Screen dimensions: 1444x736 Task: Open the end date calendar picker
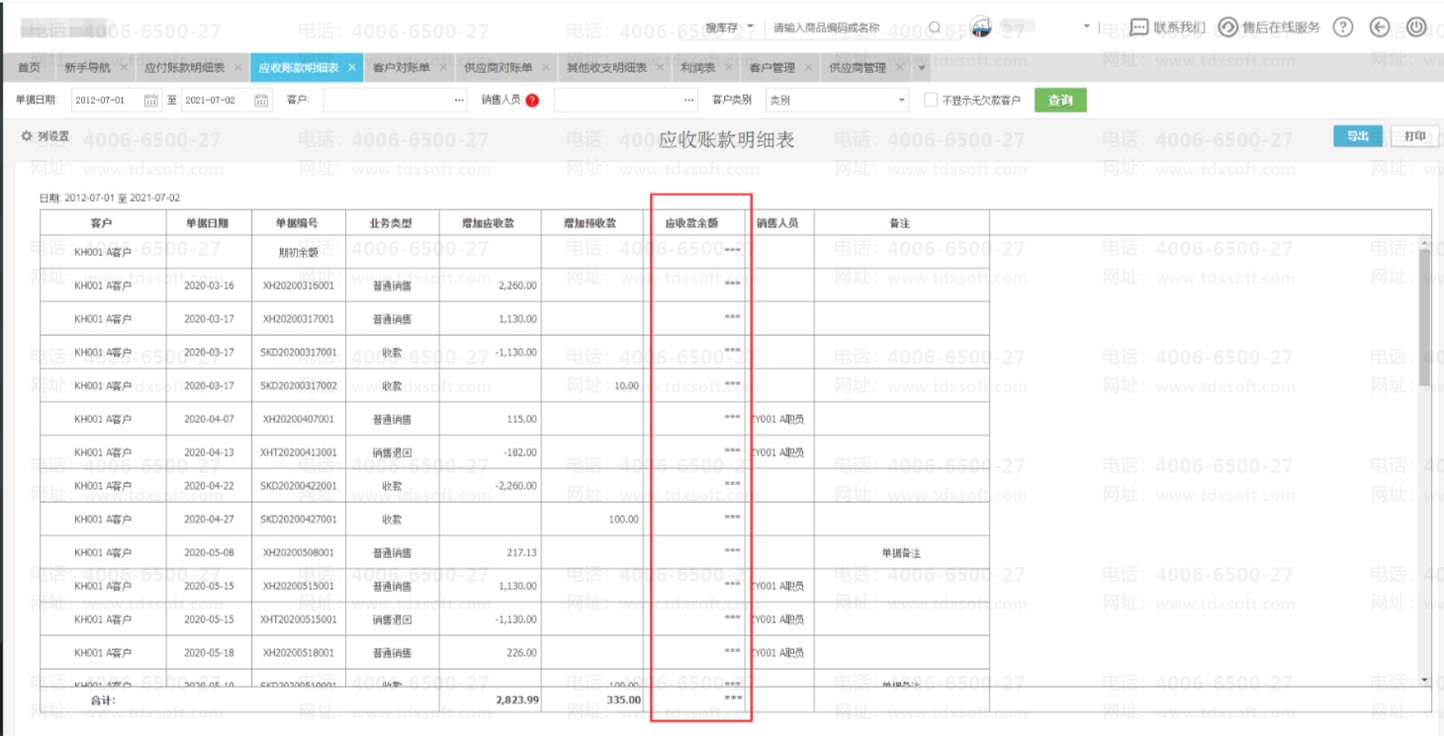pos(261,101)
